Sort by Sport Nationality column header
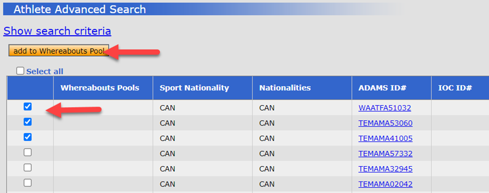 (194, 88)
